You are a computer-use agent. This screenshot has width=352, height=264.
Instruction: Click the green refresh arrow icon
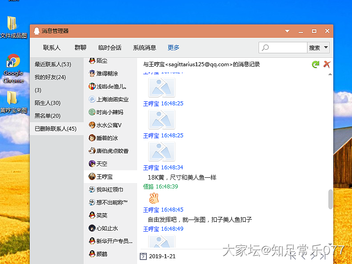[316, 64]
